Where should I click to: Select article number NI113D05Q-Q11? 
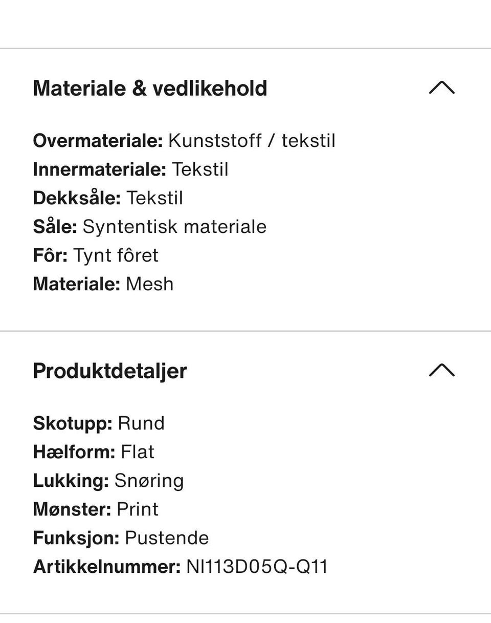[257, 567]
